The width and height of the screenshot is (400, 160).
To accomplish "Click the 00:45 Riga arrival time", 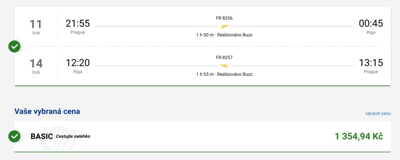I will tap(371, 23).
